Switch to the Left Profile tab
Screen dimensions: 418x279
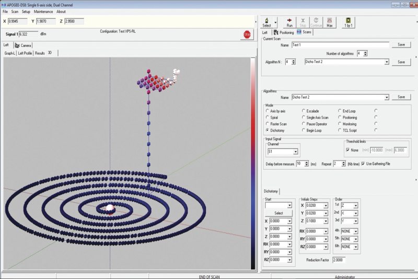pos(25,53)
